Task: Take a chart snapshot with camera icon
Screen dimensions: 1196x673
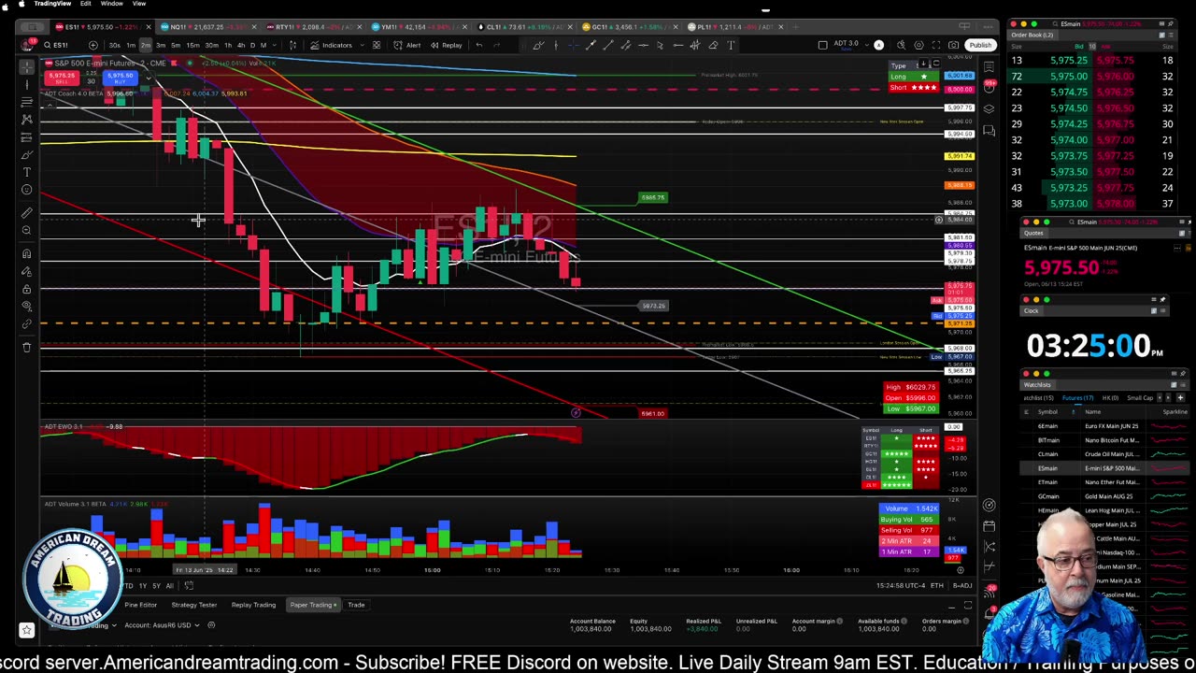Action: coord(953,45)
